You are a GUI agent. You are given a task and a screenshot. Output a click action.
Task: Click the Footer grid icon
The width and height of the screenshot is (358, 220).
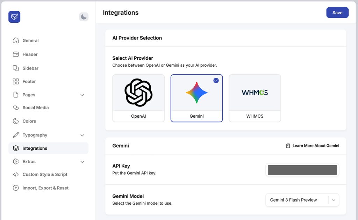16,81
